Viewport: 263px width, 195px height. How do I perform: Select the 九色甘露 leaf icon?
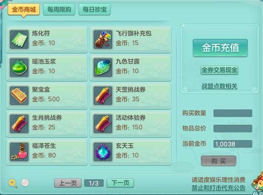coord(103,68)
